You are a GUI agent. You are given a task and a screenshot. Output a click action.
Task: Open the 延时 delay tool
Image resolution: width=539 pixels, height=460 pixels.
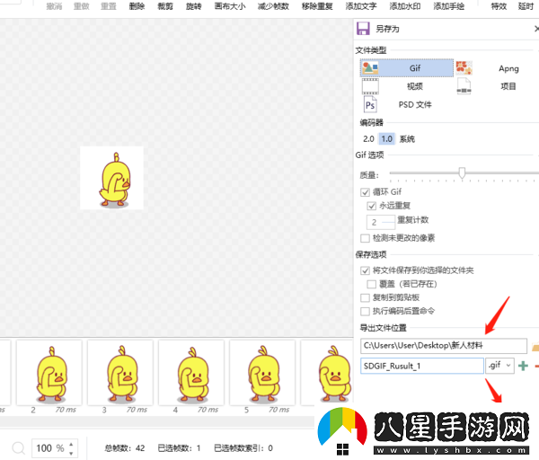[526, 6]
